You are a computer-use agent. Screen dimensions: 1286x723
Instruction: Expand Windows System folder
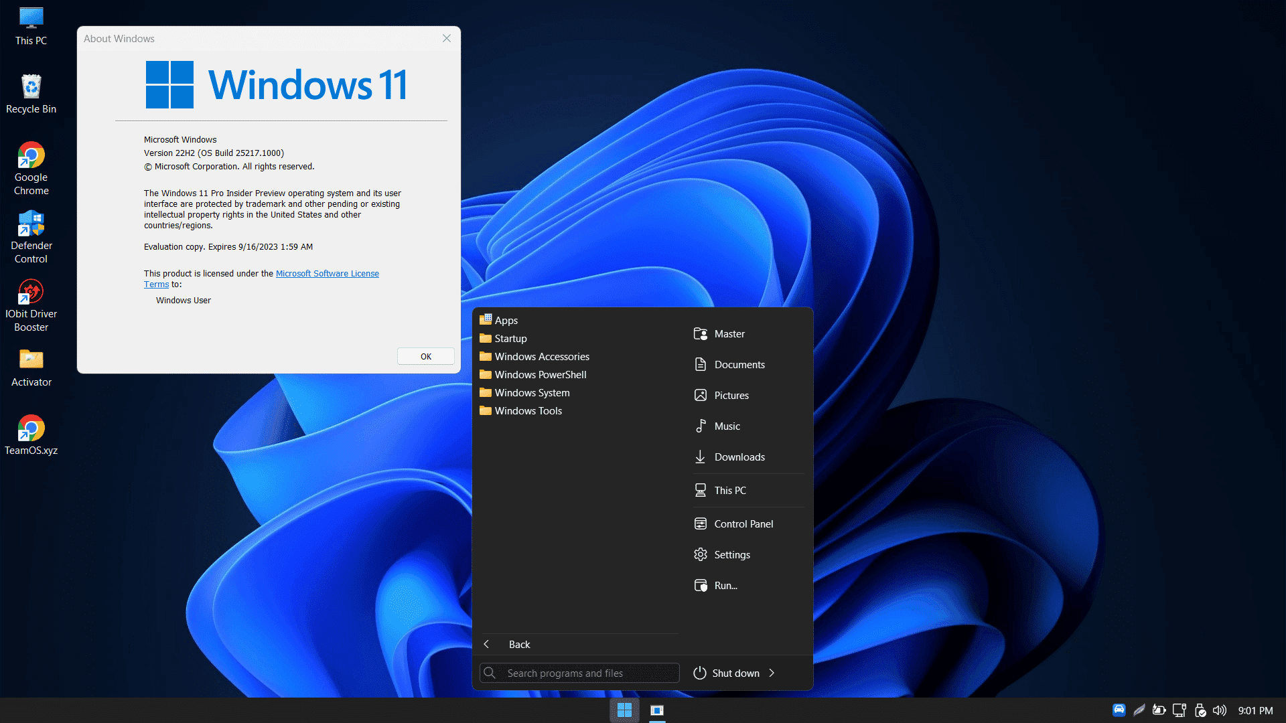[x=532, y=392]
